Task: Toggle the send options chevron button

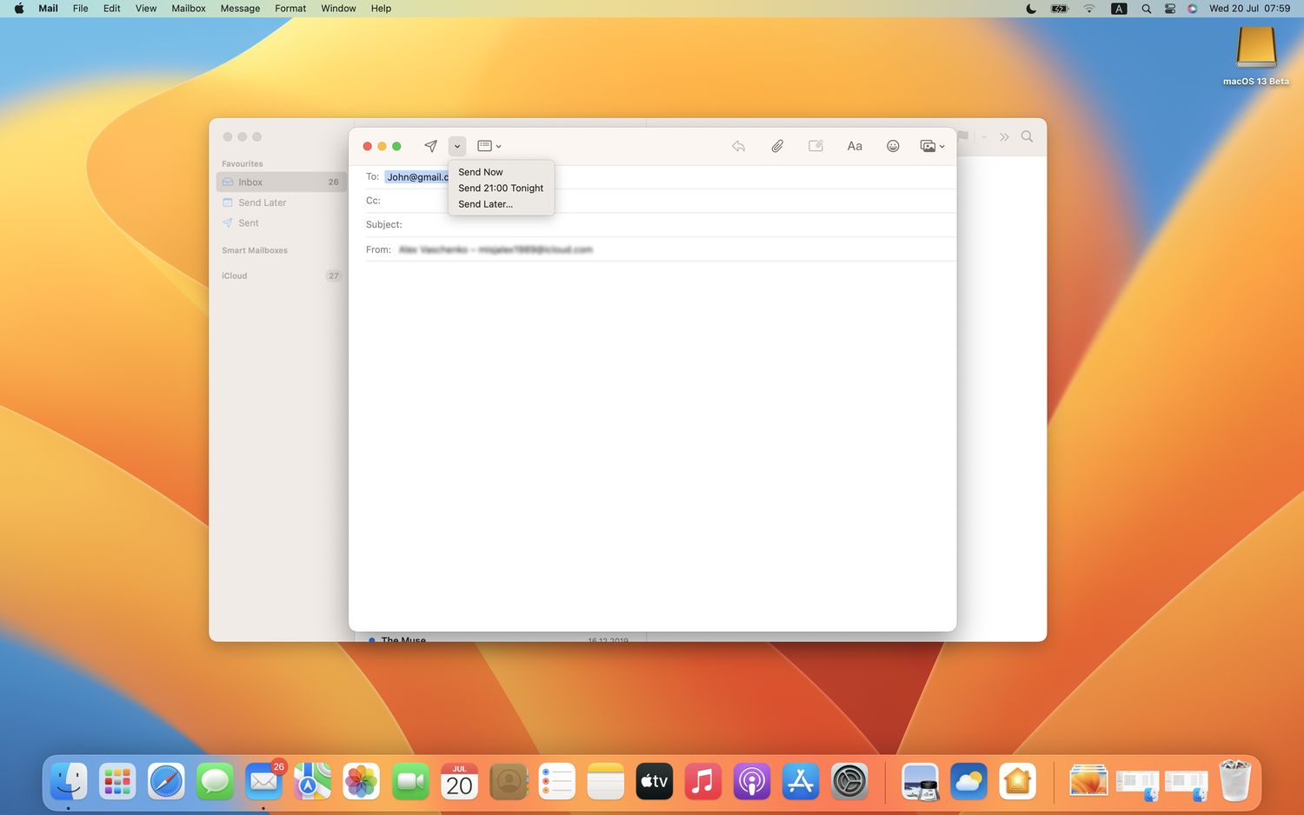Action: point(457,146)
